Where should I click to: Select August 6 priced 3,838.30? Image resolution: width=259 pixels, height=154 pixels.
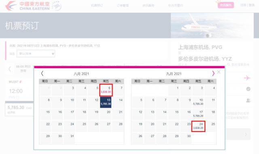point(106,90)
